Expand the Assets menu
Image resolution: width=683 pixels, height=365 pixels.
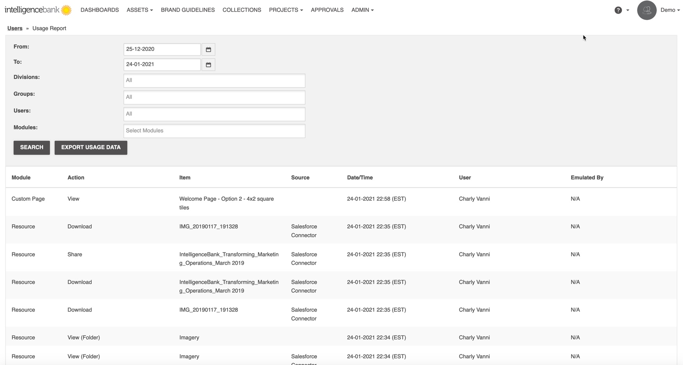tap(140, 10)
